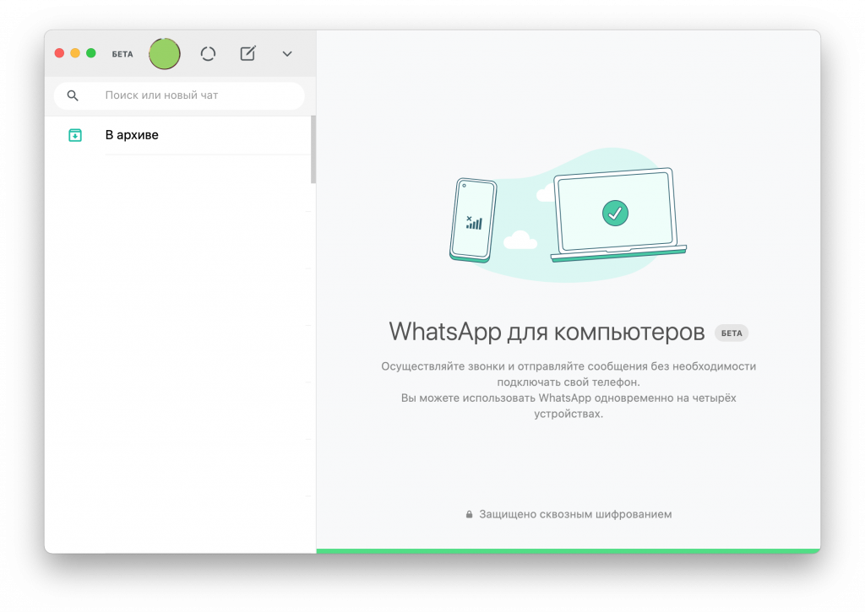Click the "WhatsApp для компьютеров" heading
Viewport: 865px width, 612px height.
pos(547,332)
